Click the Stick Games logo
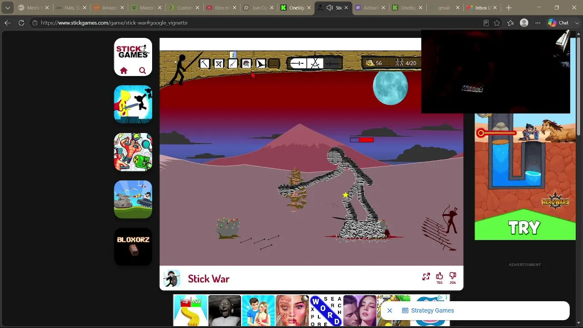The width and height of the screenshot is (583, 328). (133, 51)
